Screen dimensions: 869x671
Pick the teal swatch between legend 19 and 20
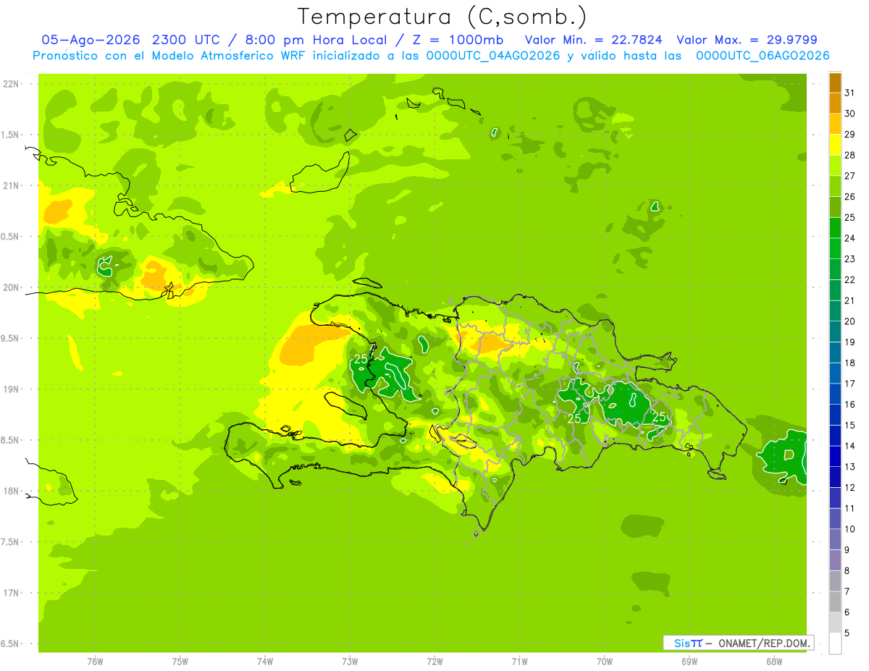click(835, 332)
